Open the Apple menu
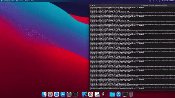This screenshot has width=175, height=98. (2, 1)
